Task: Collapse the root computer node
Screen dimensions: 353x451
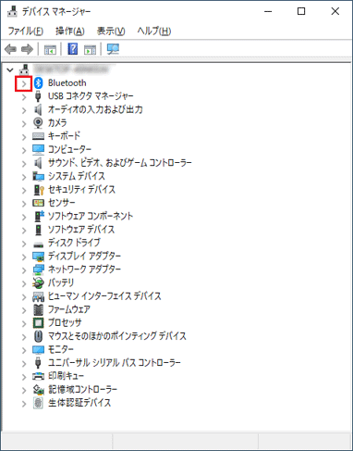Action: point(10,70)
